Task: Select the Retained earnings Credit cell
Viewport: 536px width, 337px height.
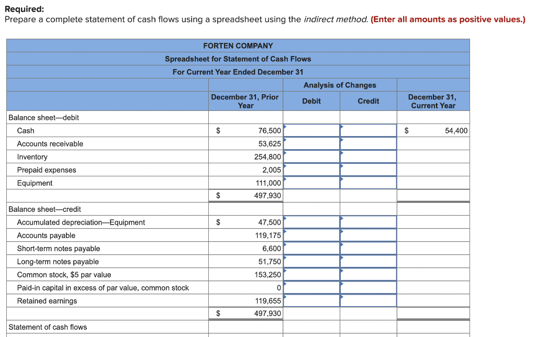Action: point(368,300)
